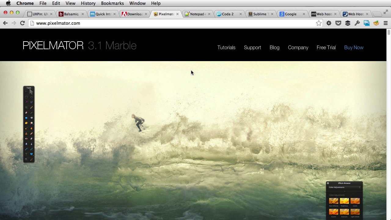Open the Company link

point(298,48)
